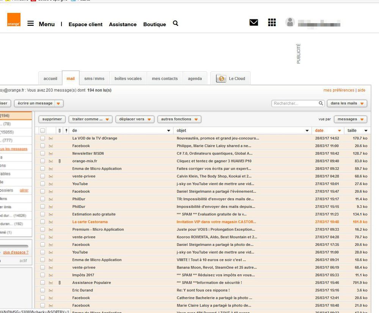
Task: Open the 'mes préférences' link
Action: (x=338, y=90)
